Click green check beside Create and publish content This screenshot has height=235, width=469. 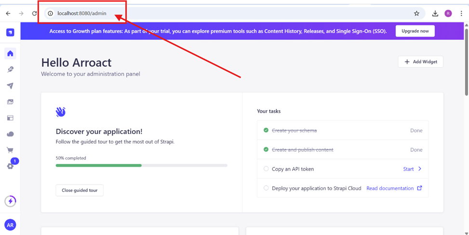tap(266, 149)
